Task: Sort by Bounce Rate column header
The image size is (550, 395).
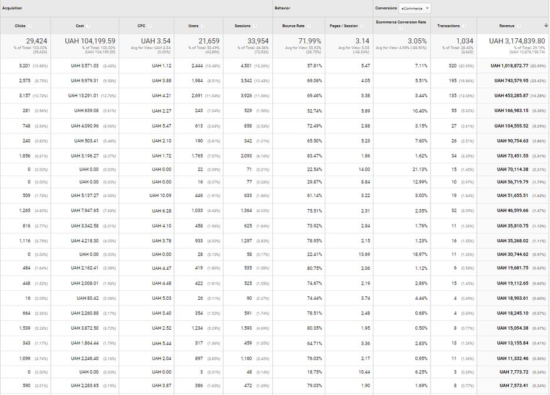Action: [293, 26]
